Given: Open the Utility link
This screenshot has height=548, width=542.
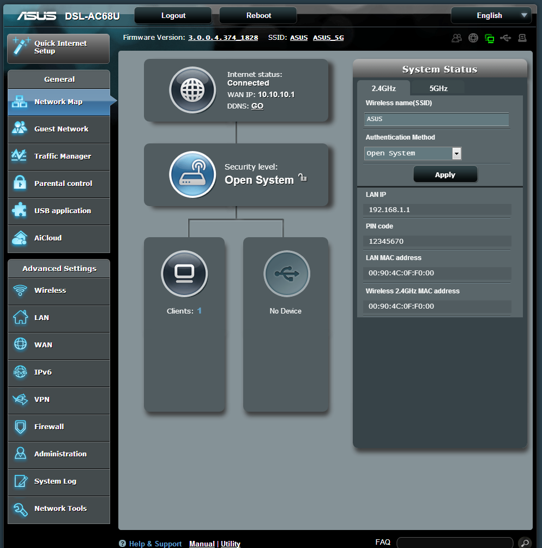Looking at the screenshot, I should pos(230,544).
